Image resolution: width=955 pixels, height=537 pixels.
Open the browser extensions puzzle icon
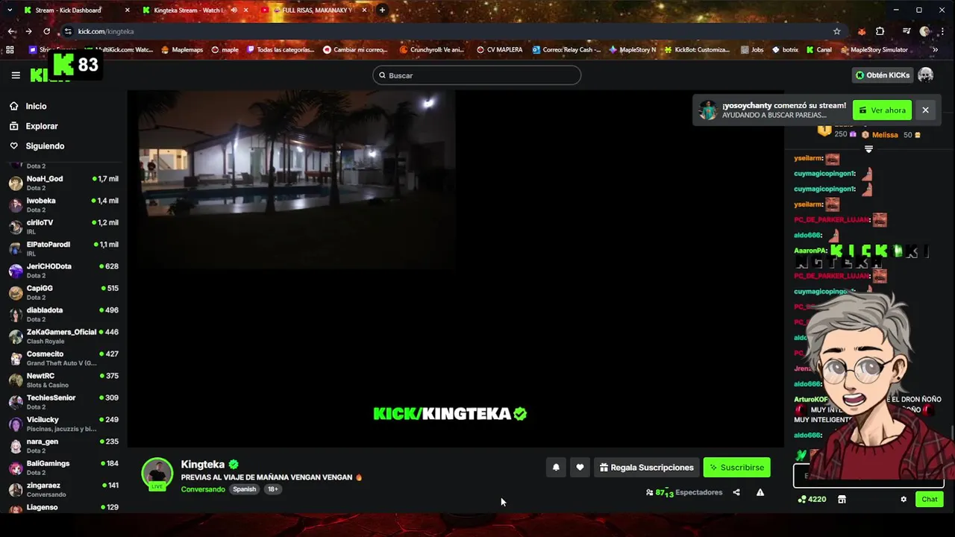(880, 31)
